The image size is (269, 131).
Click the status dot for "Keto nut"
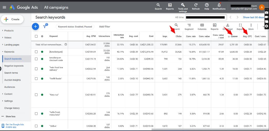(42, 95)
